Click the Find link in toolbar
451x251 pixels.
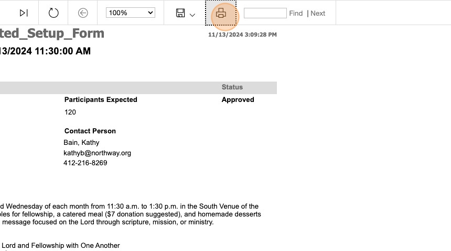[x=296, y=13]
